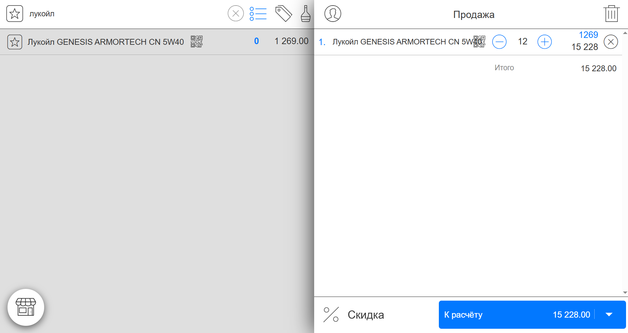This screenshot has width=628, height=333.
Task: Open the customer profile icon
Action: point(333,14)
